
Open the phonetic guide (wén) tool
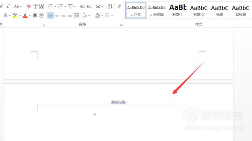(x=35, y=7)
